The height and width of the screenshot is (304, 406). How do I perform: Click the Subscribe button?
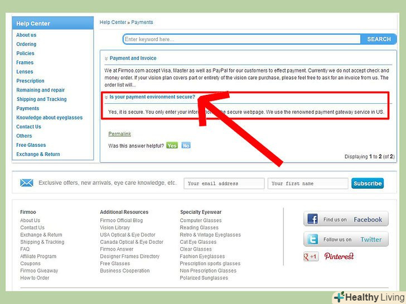[368, 184]
